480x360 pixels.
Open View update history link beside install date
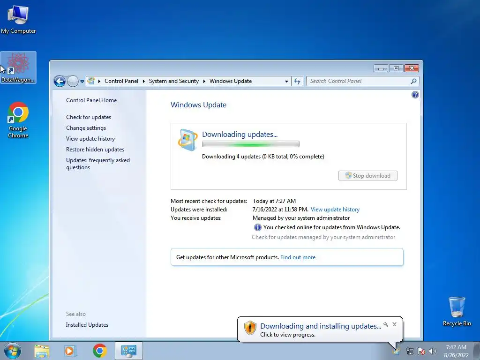(x=335, y=210)
